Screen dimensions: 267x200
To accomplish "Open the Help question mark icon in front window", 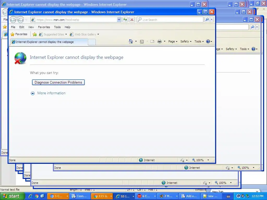I will [208, 41].
